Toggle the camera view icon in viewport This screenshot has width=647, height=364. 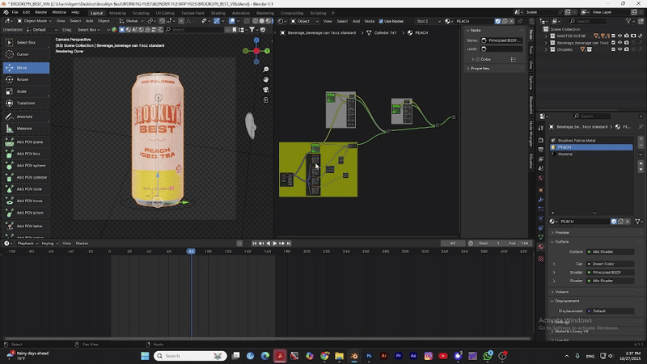pyautogui.click(x=266, y=91)
